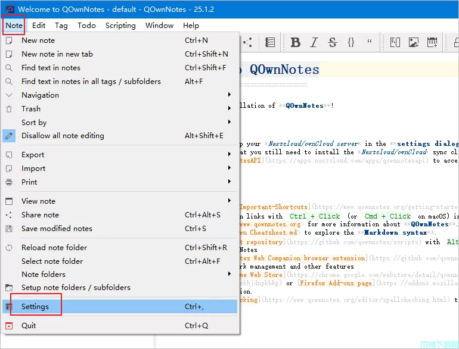The image size is (459, 349).
Task: Choose Settings from the Note menu
Action: point(35,307)
